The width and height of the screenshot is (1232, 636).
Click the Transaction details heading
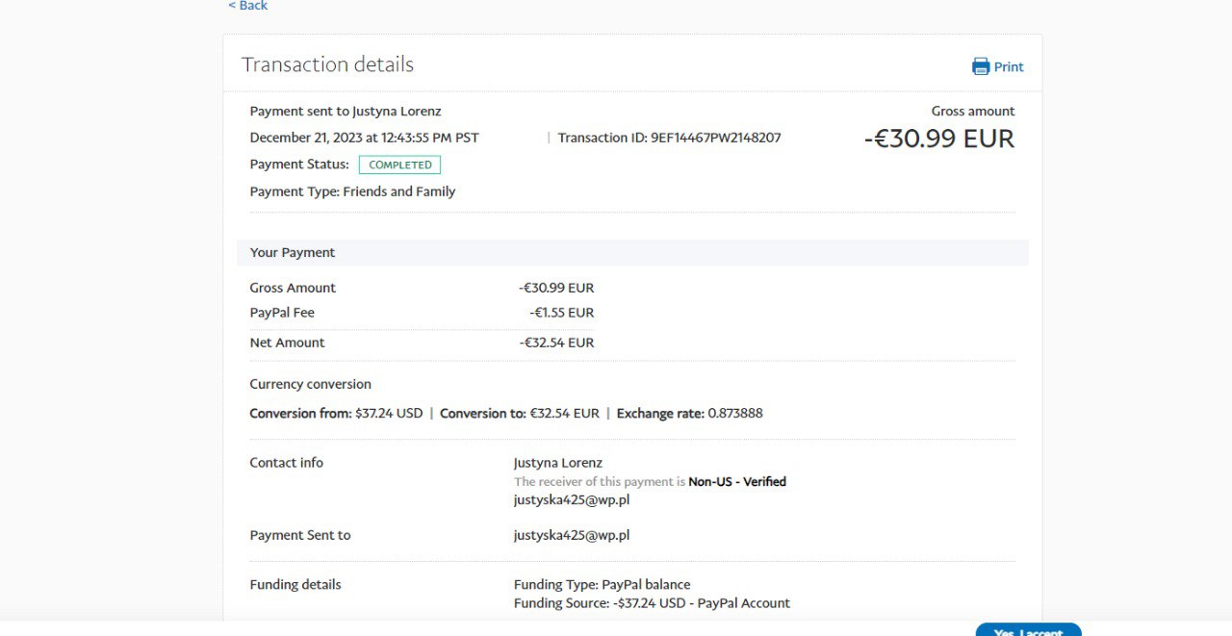point(327,64)
